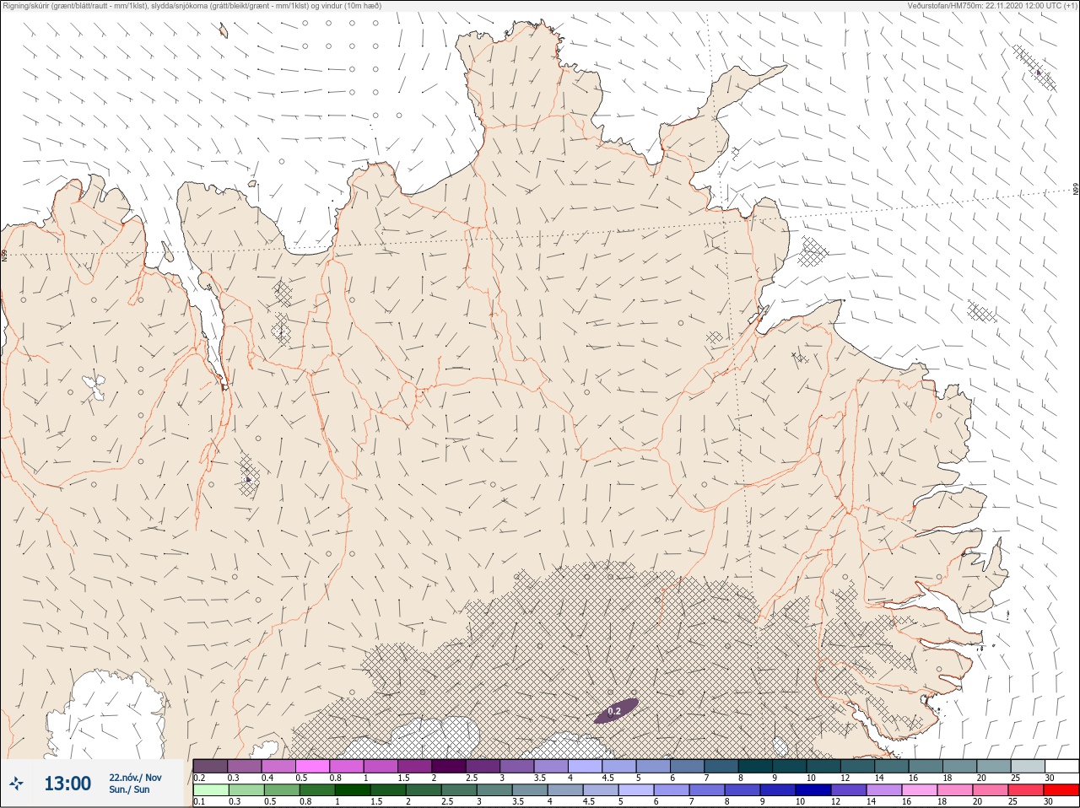The height and width of the screenshot is (808, 1080).
Task: Select the pale lavender 4 swatch in top legend row
Action: [585, 766]
